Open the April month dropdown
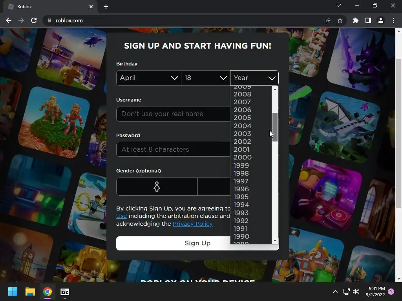The width and height of the screenshot is (402, 301). [x=149, y=78]
